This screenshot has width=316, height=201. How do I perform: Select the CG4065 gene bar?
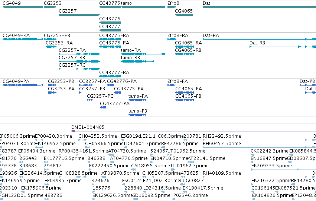(184, 15)
